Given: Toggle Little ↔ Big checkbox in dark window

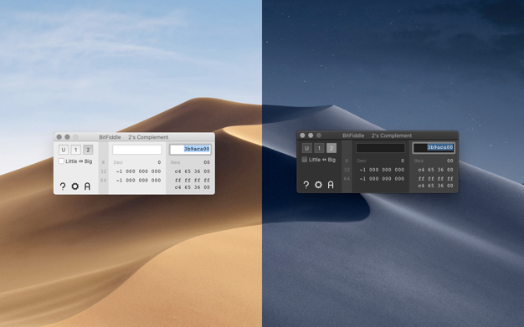Looking at the screenshot, I should [x=305, y=160].
